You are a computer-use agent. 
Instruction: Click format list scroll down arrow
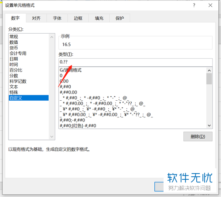209,125
